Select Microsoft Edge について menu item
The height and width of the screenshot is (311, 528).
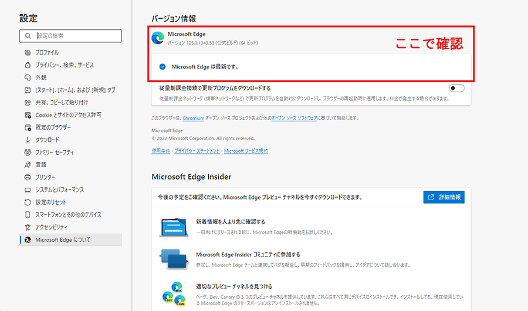[71, 239]
